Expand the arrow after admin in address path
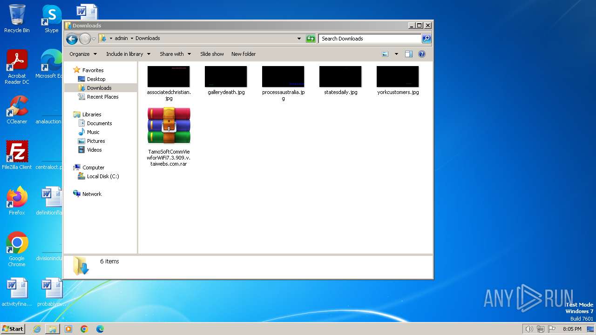This screenshot has height=335, width=596. tap(132, 39)
